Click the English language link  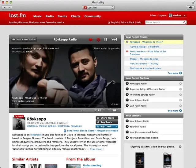pyautogui.click(x=115, y=22)
